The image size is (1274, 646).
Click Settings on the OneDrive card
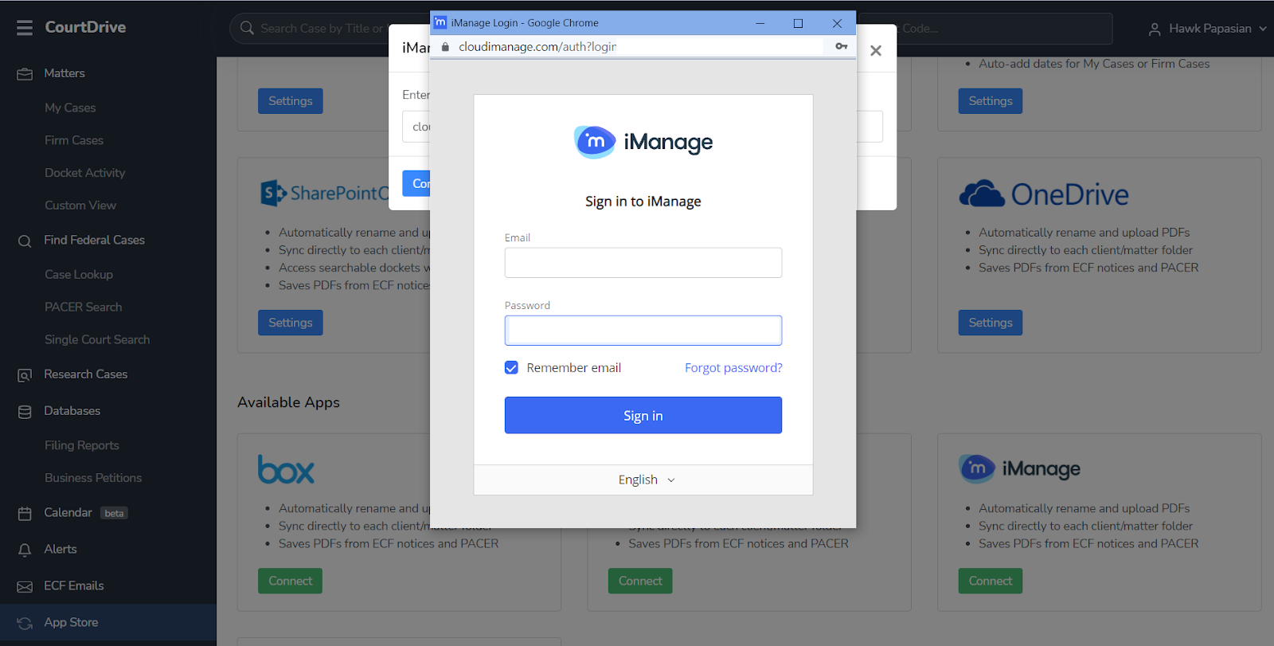tap(991, 323)
